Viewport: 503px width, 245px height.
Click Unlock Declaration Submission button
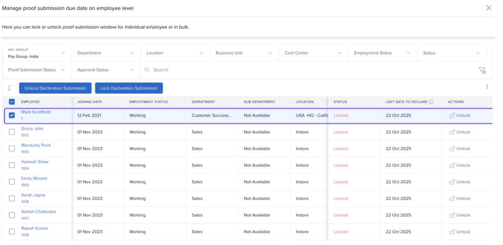coord(55,88)
